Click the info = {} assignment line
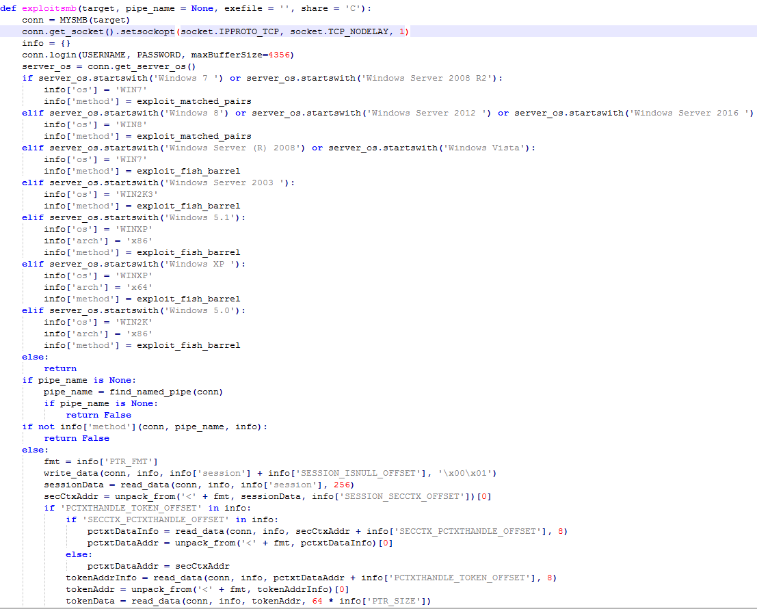Viewport: 757px width, 609px height. 46,43
